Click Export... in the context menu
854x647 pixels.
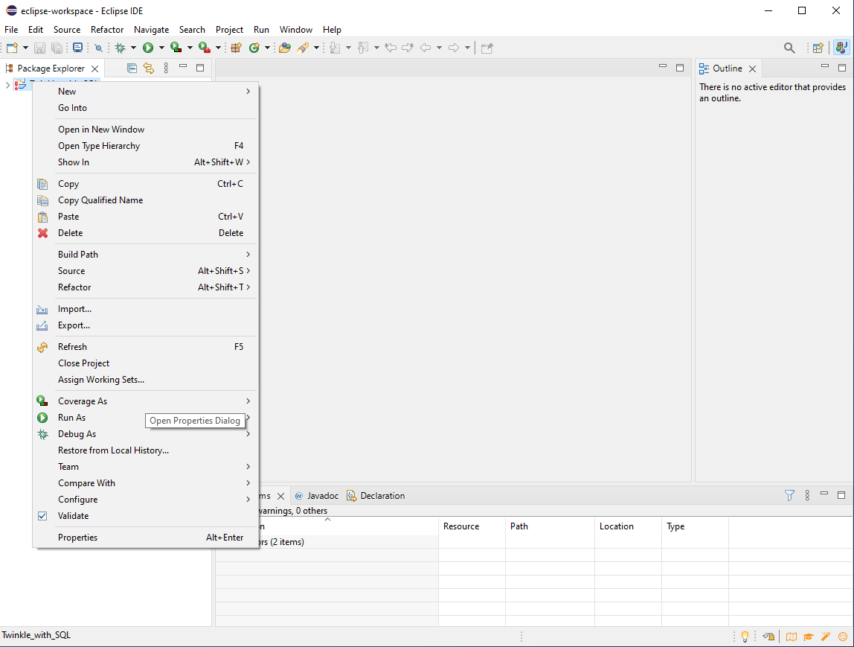click(x=144, y=325)
